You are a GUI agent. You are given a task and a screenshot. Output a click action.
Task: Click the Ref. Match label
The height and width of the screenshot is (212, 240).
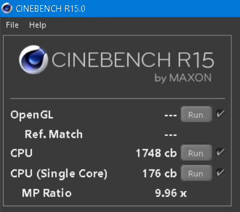[x=53, y=134]
